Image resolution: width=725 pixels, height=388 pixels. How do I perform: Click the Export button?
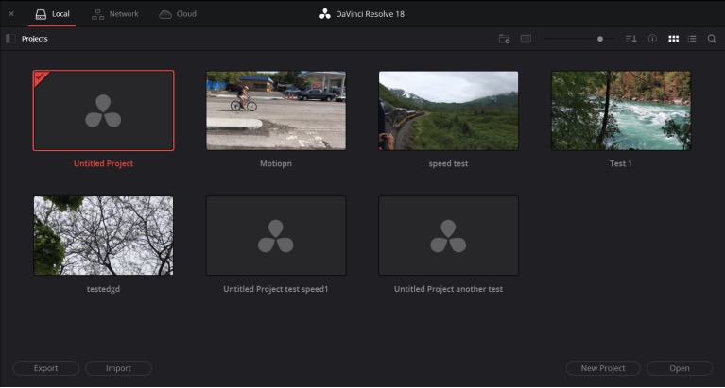coord(45,368)
